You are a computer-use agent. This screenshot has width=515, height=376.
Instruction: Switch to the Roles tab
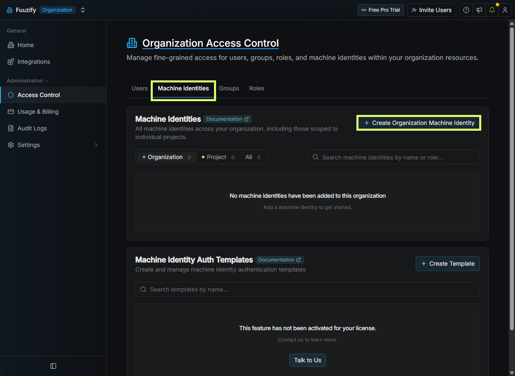(x=257, y=88)
